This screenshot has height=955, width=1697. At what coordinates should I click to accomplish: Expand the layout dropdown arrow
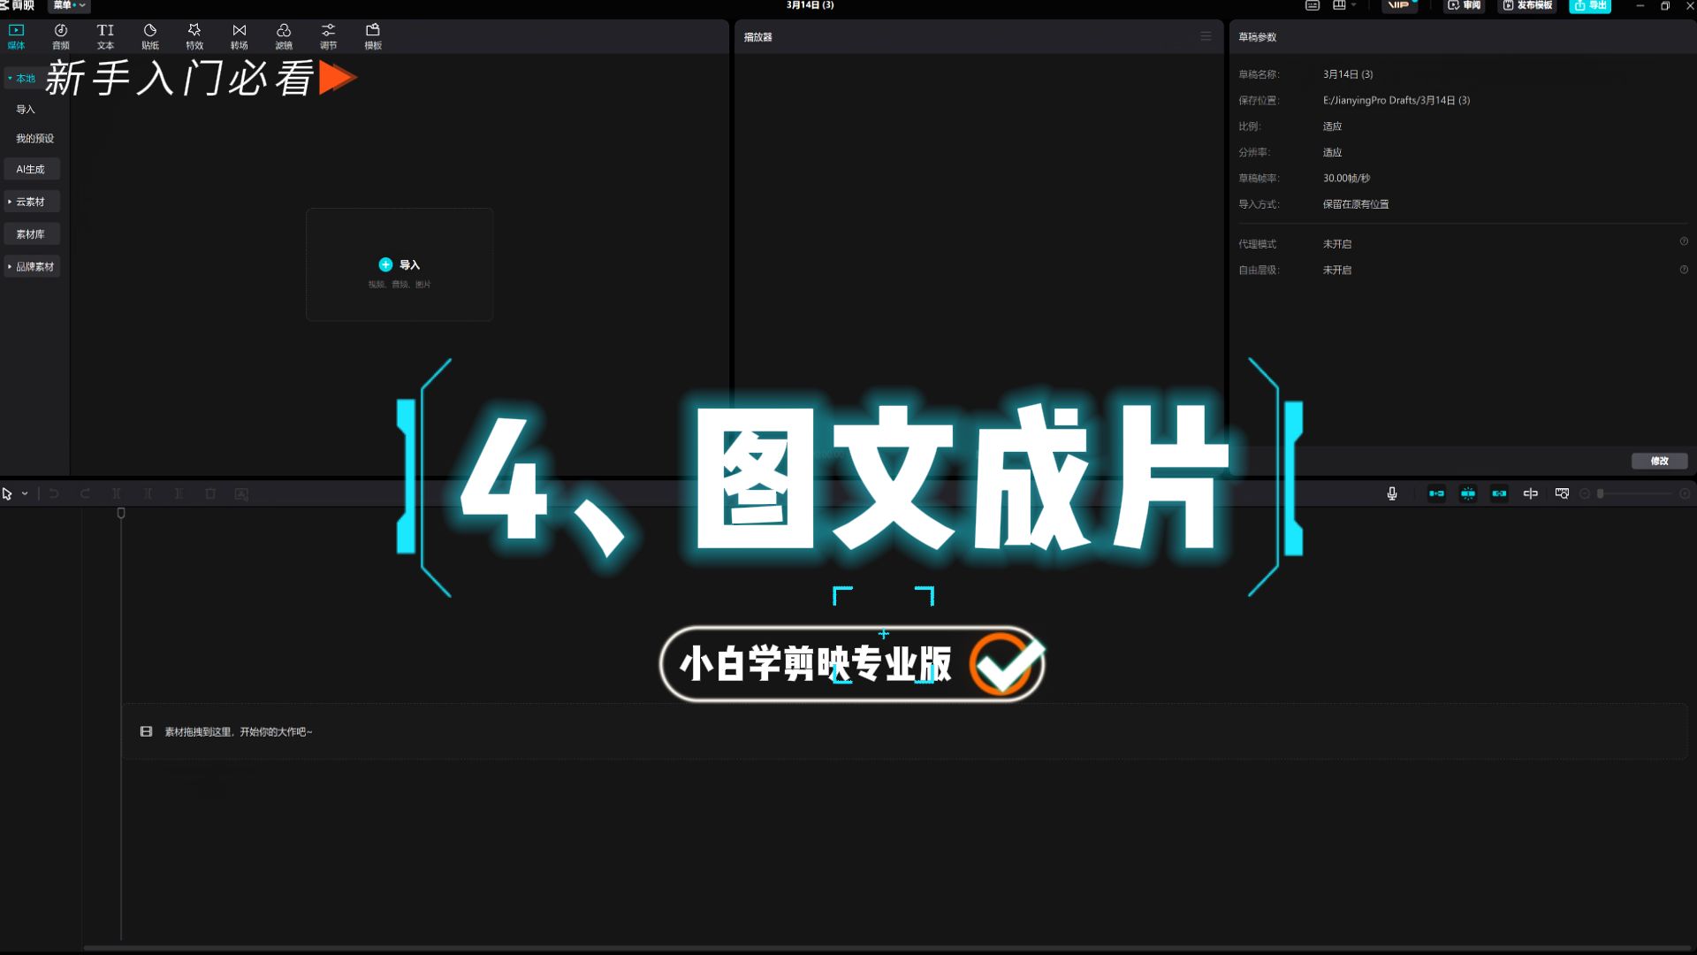click(1353, 5)
